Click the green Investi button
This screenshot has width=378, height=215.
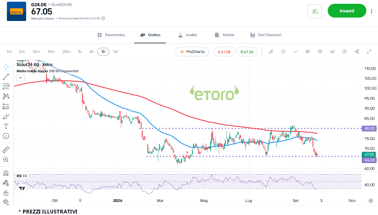(347, 11)
